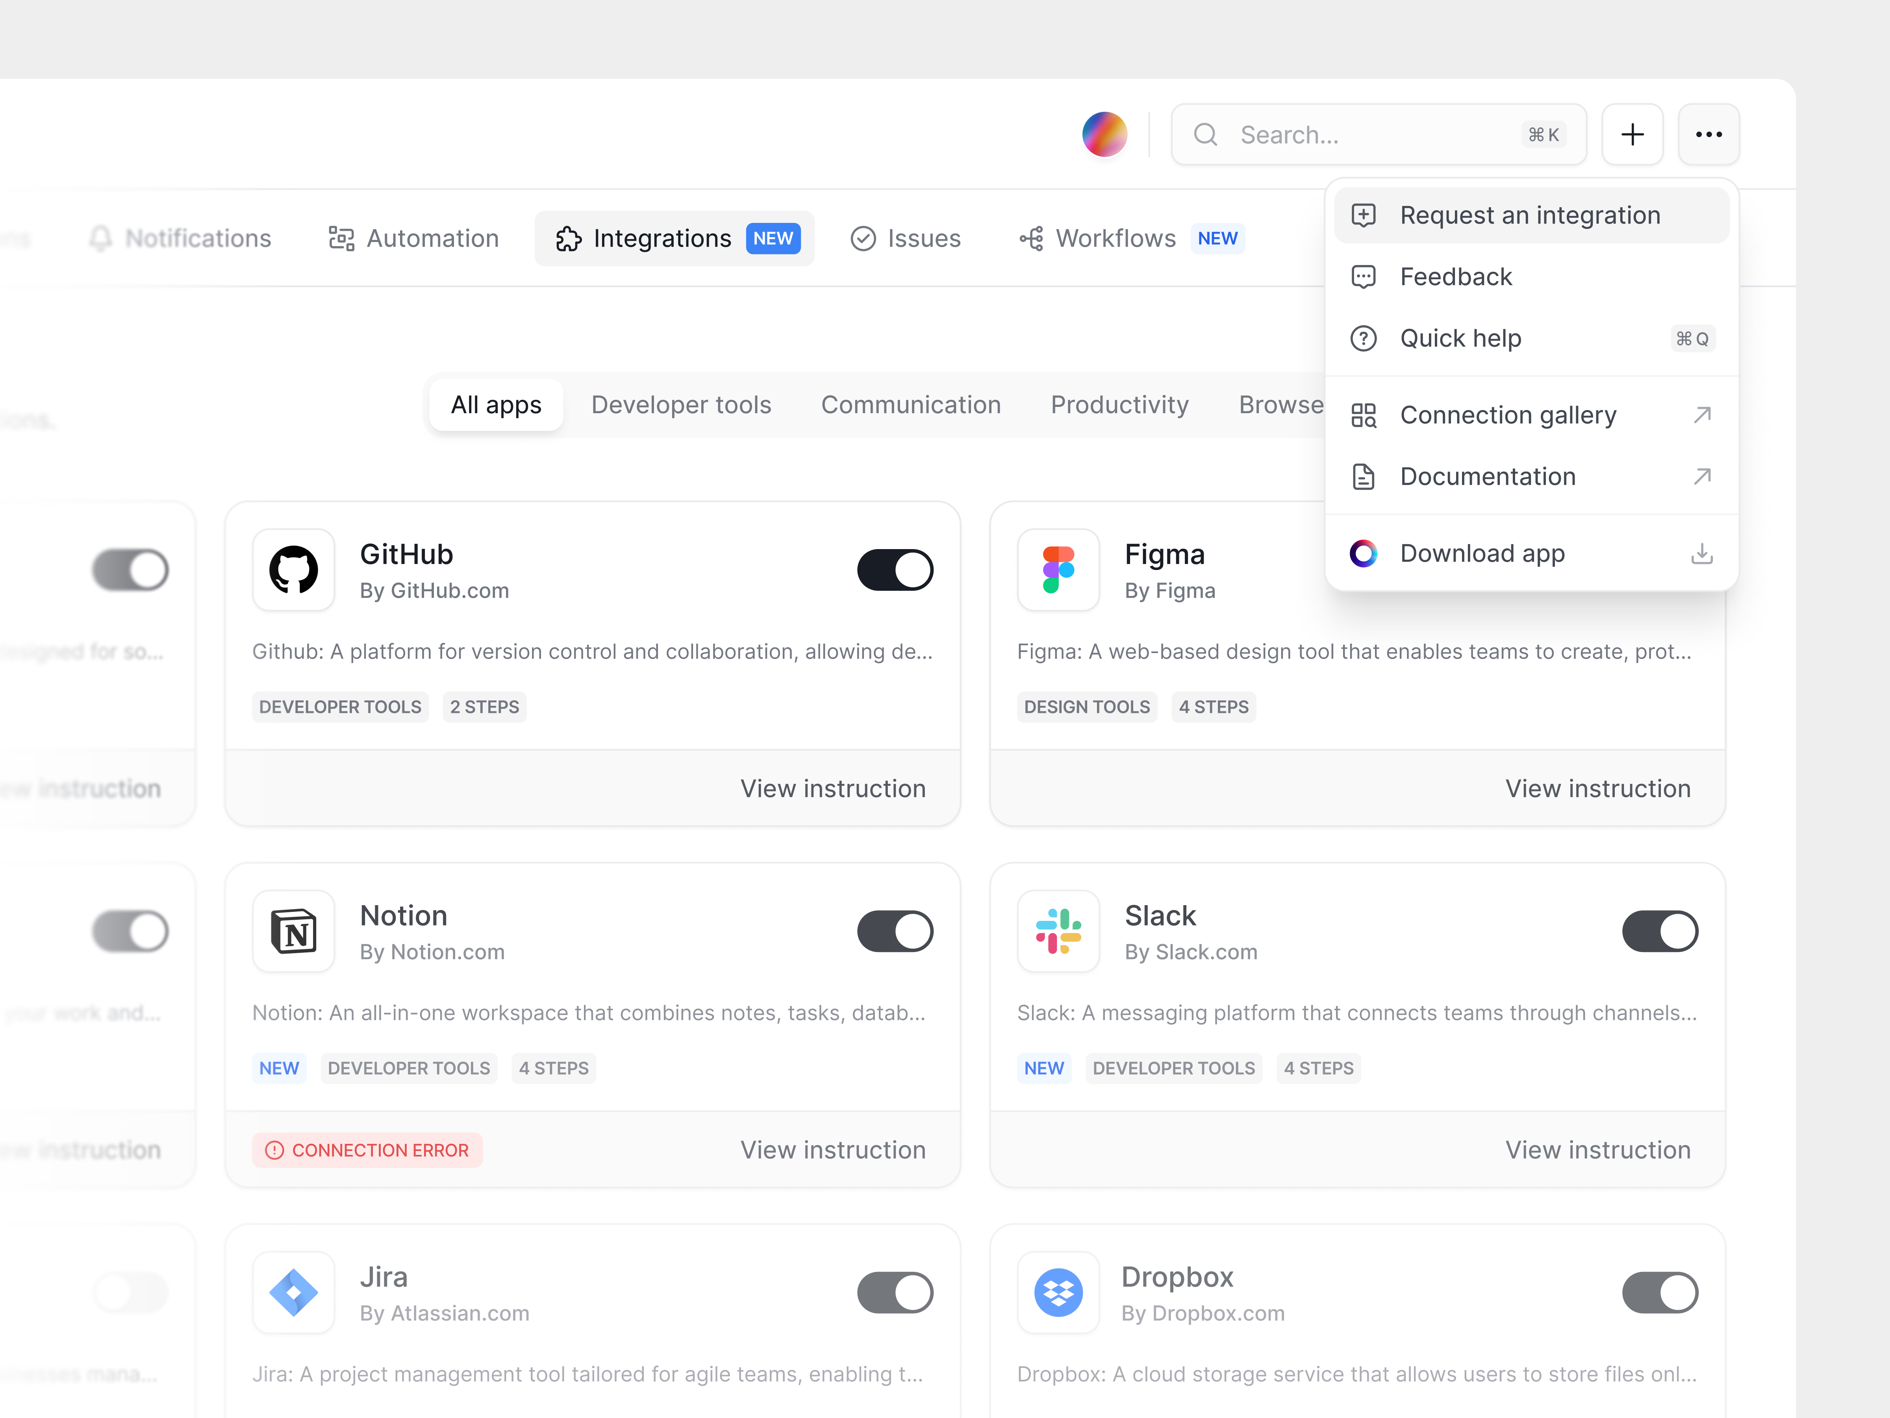The width and height of the screenshot is (1890, 1418).
Task: Click the plus add button
Action: coord(1632,134)
